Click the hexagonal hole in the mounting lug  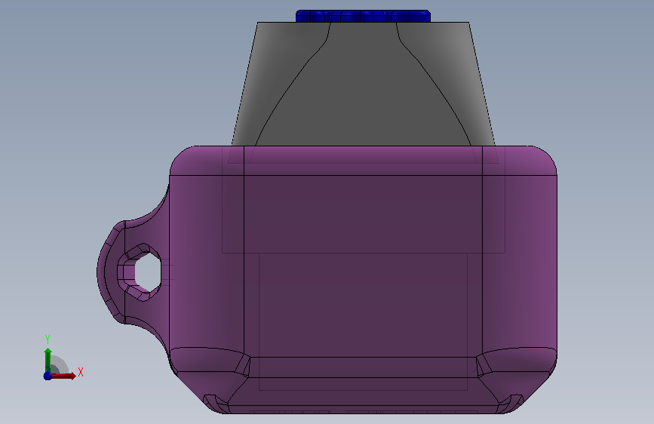(x=148, y=272)
